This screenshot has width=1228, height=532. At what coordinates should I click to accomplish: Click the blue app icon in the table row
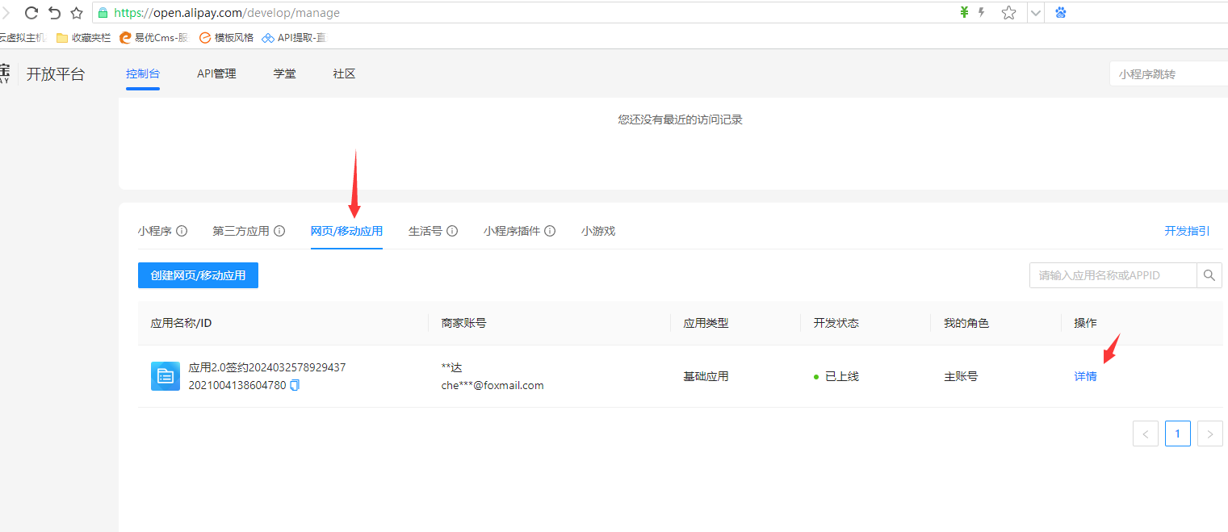click(x=166, y=376)
